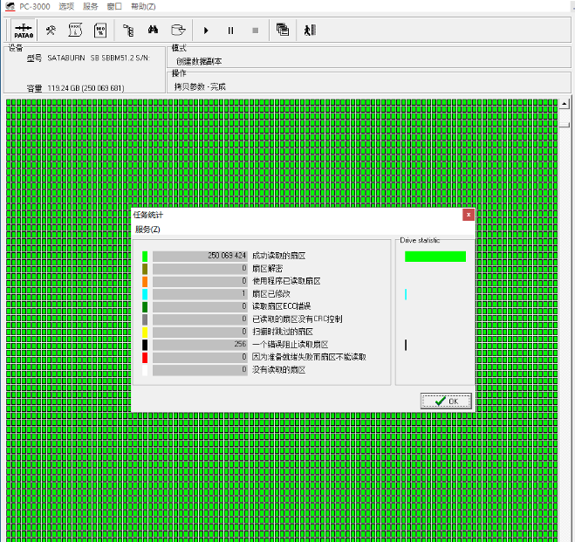Stop the task with the square button
Image resolution: width=575 pixels, height=542 pixels.
pos(256,31)
